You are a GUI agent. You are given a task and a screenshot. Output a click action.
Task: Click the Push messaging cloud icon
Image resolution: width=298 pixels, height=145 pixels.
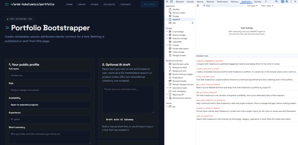tap(170, 91)
